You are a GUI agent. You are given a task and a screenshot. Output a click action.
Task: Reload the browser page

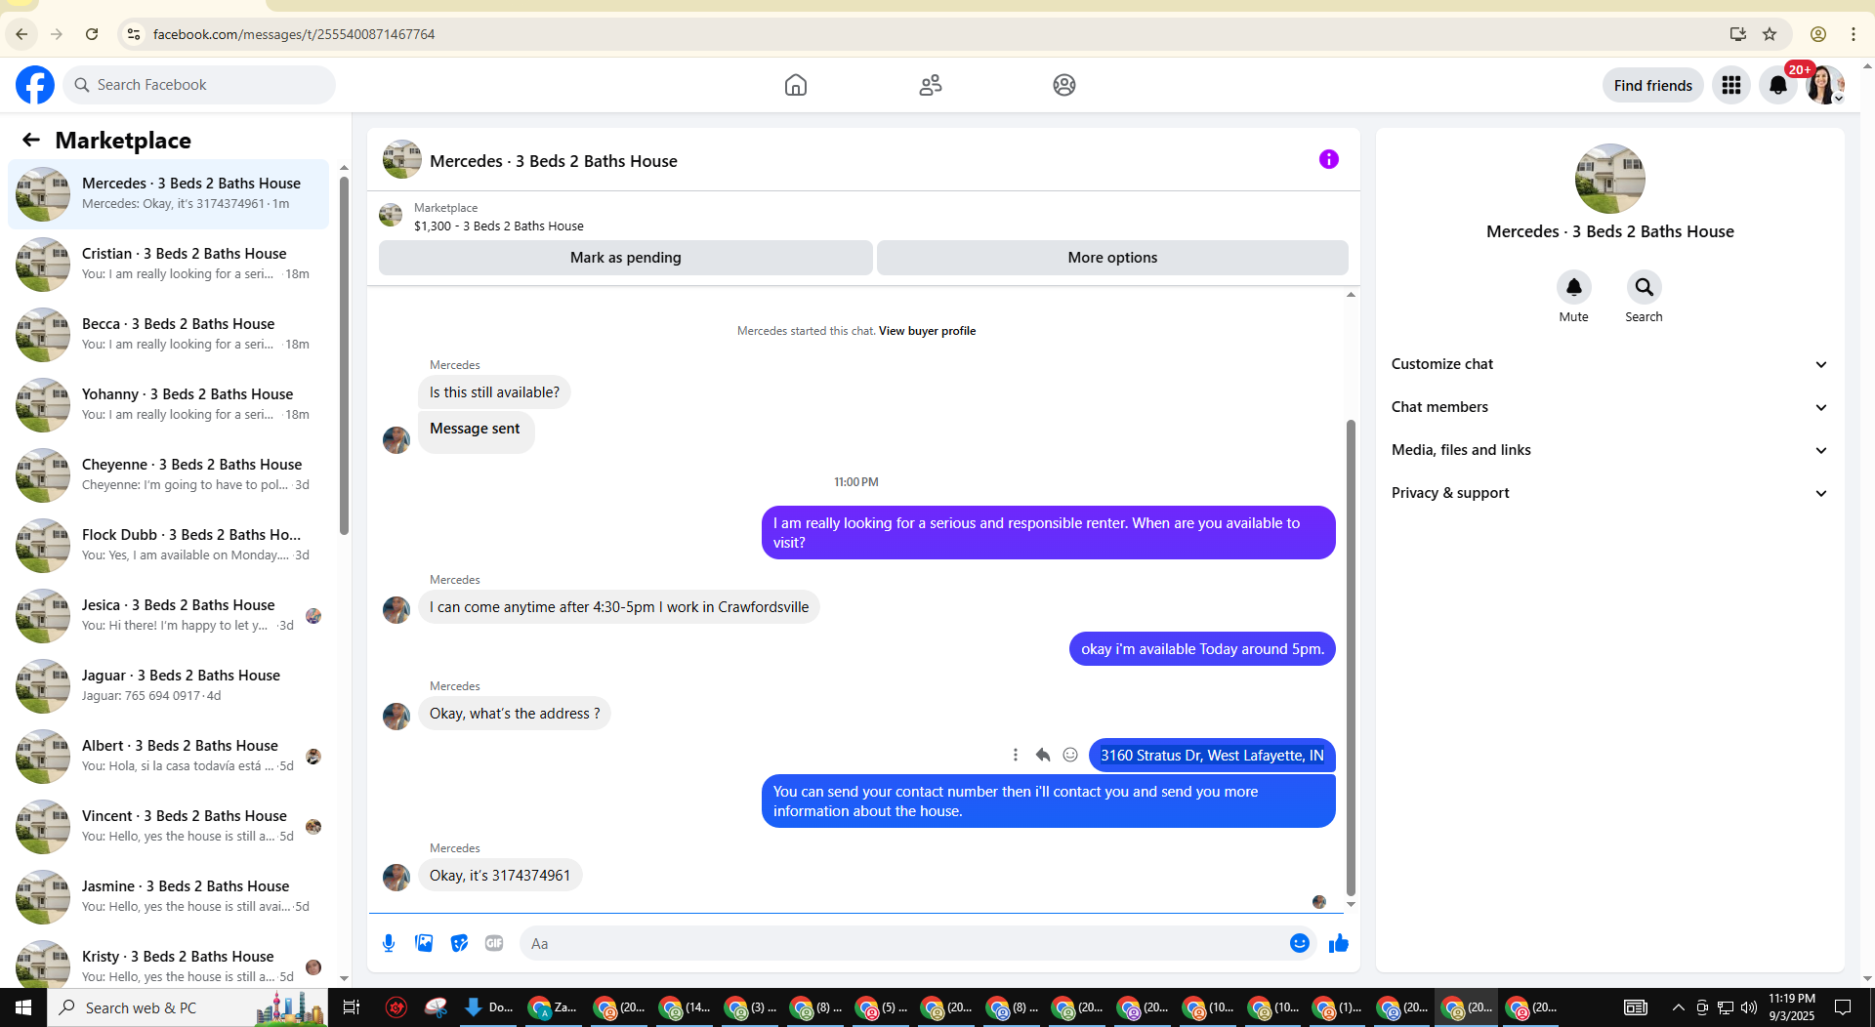point(92,34)
